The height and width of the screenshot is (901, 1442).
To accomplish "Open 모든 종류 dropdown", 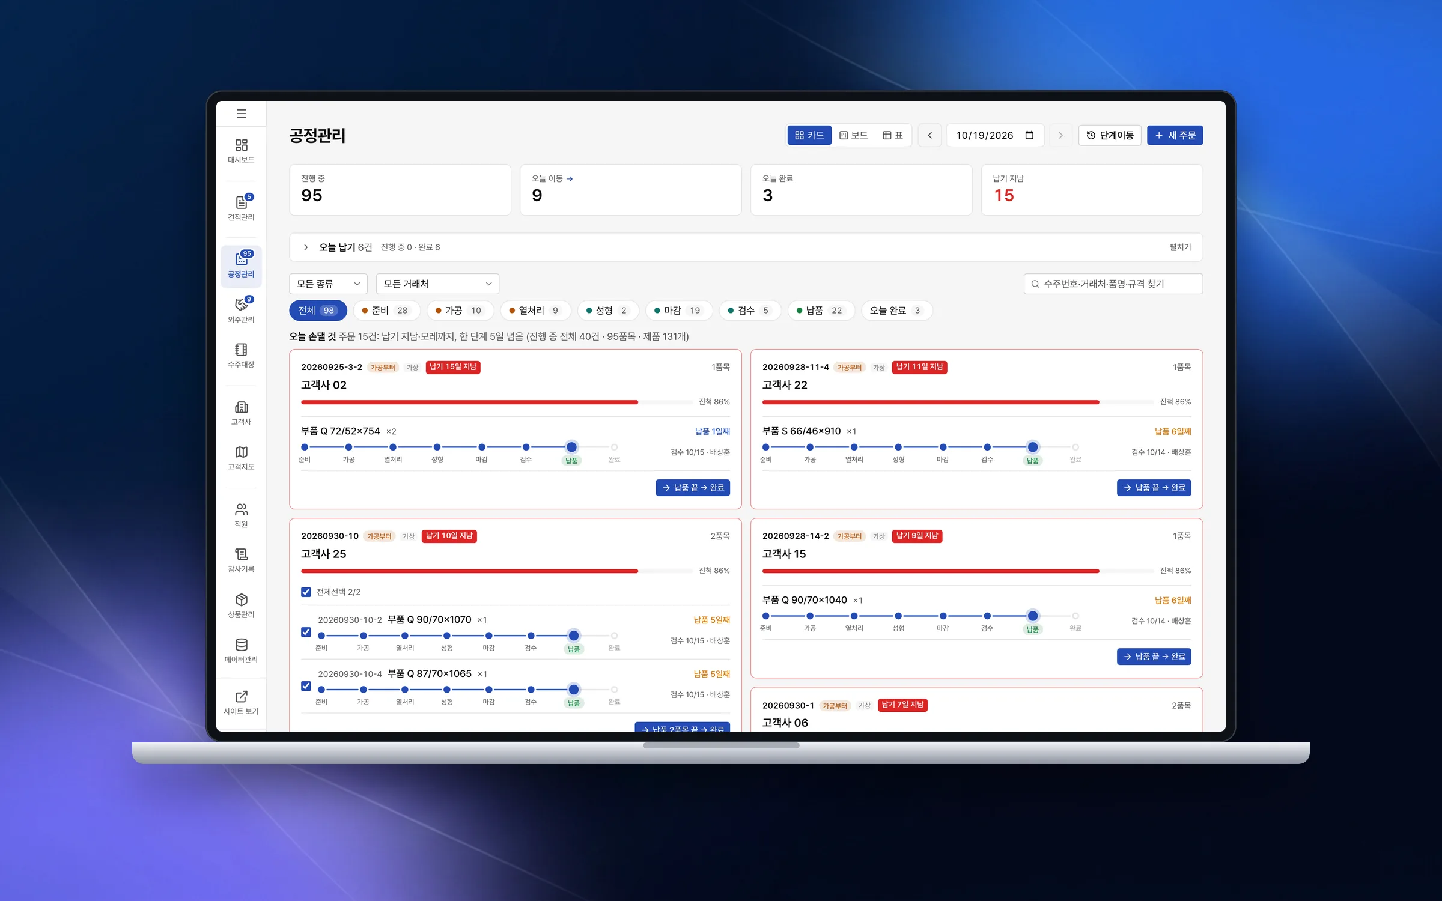I will [328, 284].
